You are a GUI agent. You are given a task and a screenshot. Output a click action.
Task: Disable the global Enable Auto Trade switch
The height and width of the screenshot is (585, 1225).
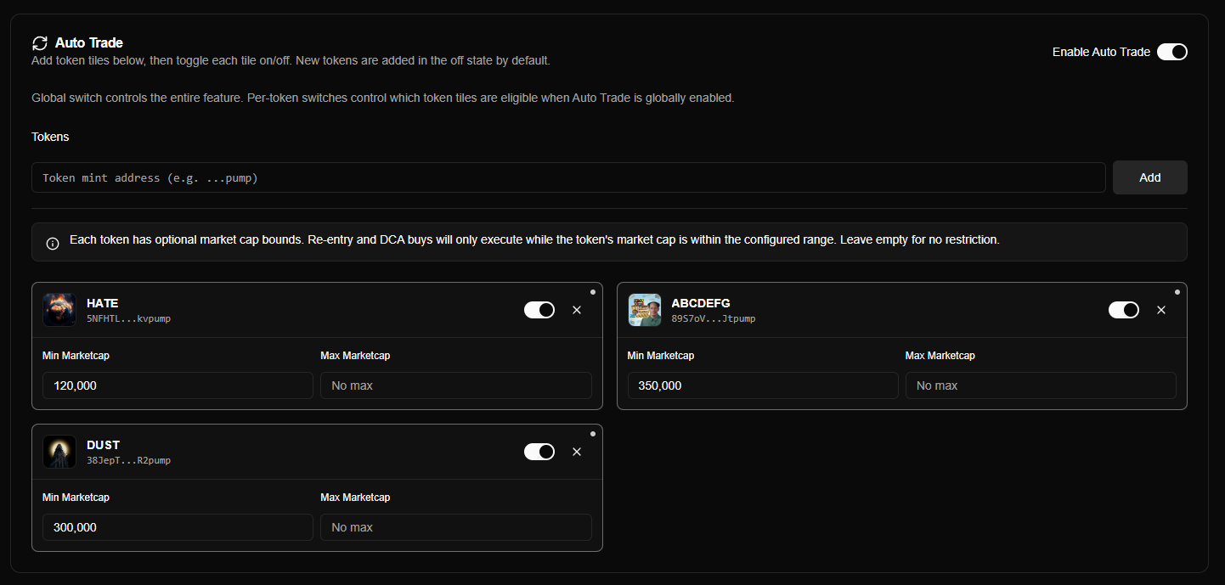pyautogui.click(x=1171, y=52)
